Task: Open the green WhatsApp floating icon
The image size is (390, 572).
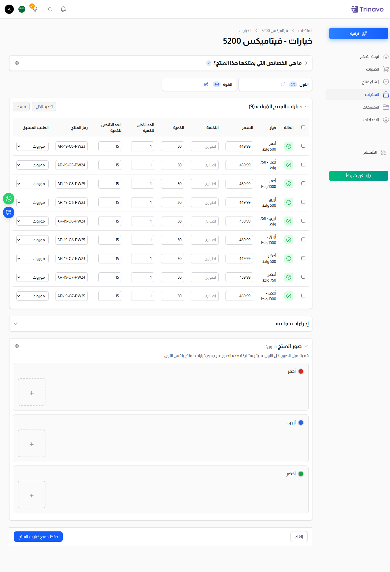Action: point(9,199)
